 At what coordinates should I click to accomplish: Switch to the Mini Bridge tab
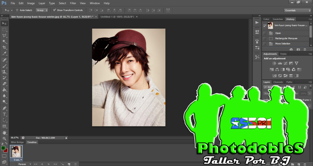click(x=17, y=142)
